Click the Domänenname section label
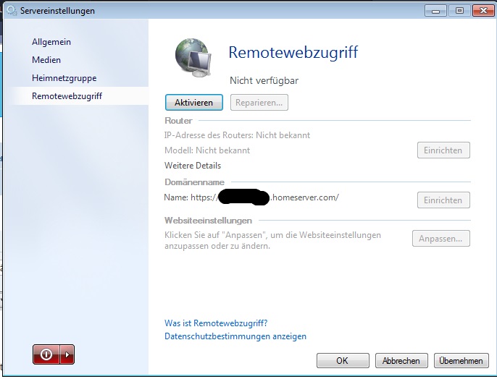Image resolution: width=497 pixels, height=379 pixels. tap(194, 182)
